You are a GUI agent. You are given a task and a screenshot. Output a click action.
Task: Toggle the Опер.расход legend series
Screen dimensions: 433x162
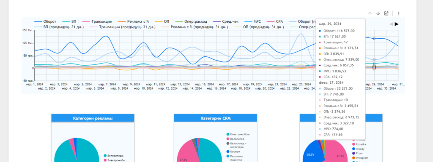pos(191,21)
